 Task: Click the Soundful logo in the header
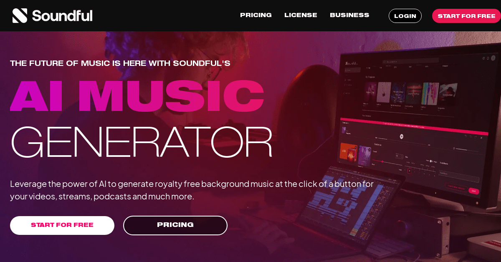pyautogui.click(x=52, y=15)
